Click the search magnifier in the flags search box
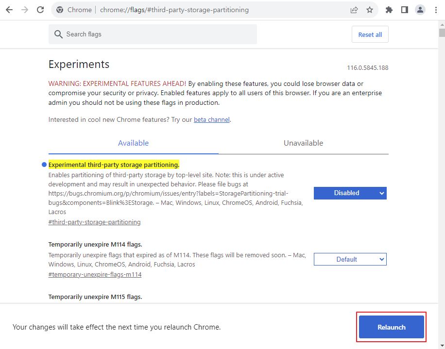 pos(58,34)
